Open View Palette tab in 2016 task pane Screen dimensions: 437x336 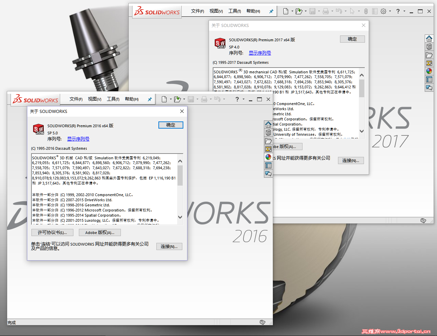pos(268,149)
